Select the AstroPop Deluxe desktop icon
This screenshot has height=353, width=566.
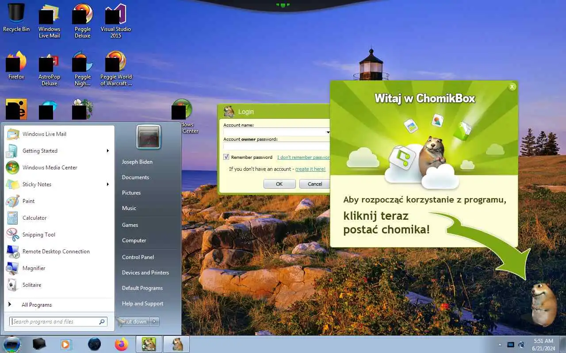point(49,69)
